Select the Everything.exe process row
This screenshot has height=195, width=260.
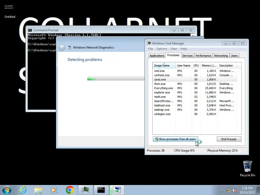(195, 88)
